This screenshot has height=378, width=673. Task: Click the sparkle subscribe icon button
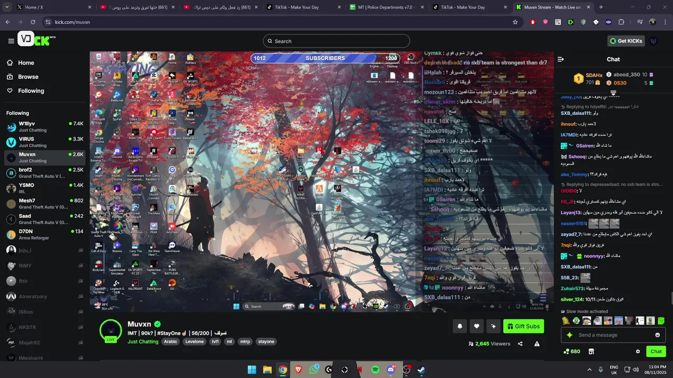[x=493, y=326]
